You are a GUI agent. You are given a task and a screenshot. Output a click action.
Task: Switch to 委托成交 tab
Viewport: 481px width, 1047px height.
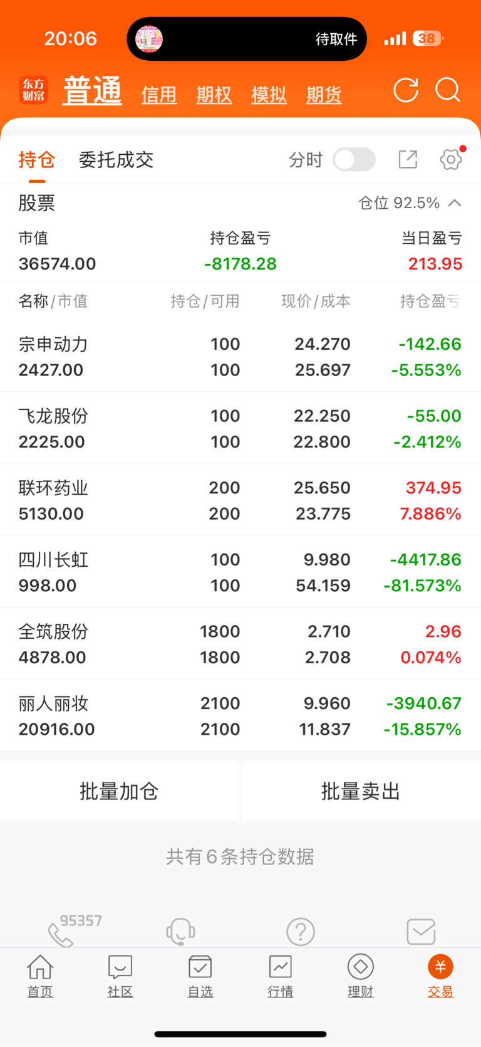pyautogui.click(x=116, y=160)
